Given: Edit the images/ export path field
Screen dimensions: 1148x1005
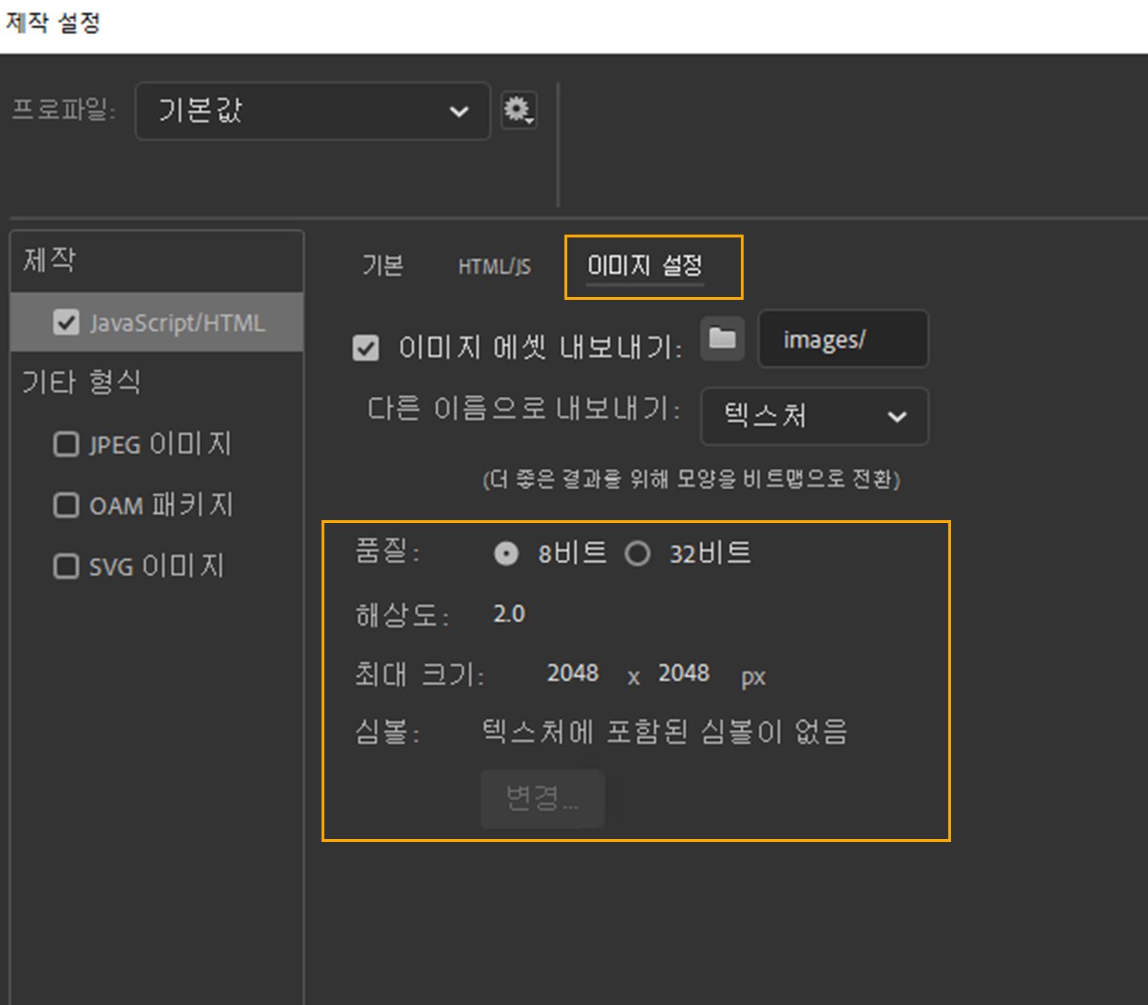Looking at the screenshot, I should pyautogui.click(x=843, y=339).
